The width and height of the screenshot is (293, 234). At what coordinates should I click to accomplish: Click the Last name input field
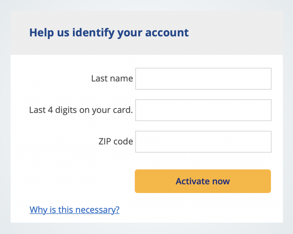(x=203, y=78)
